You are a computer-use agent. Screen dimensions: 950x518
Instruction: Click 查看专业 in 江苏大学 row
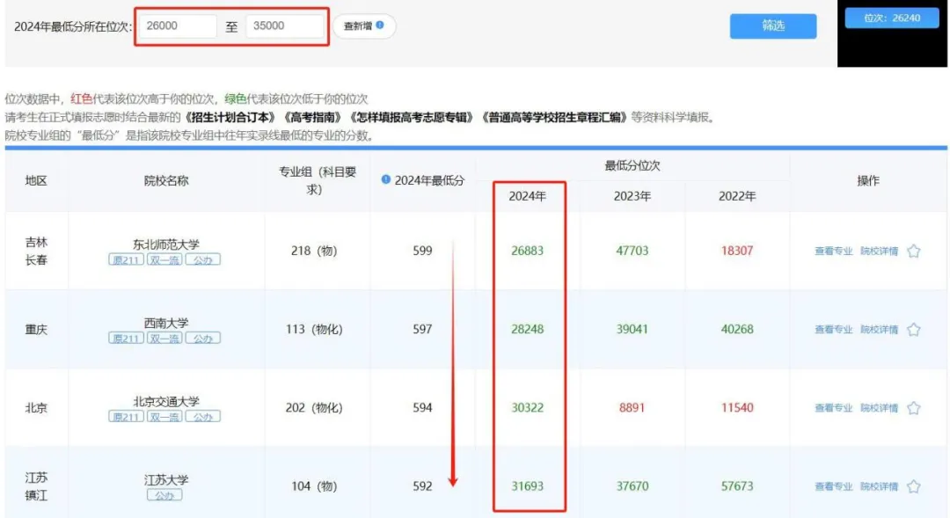(x=833, y=486)
